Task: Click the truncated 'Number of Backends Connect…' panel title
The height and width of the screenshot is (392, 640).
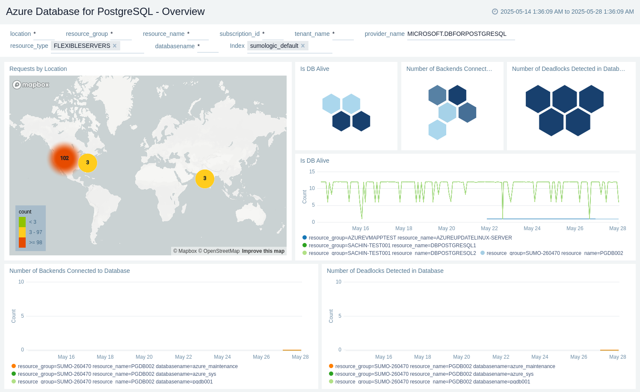Action: tap(449, 69)
